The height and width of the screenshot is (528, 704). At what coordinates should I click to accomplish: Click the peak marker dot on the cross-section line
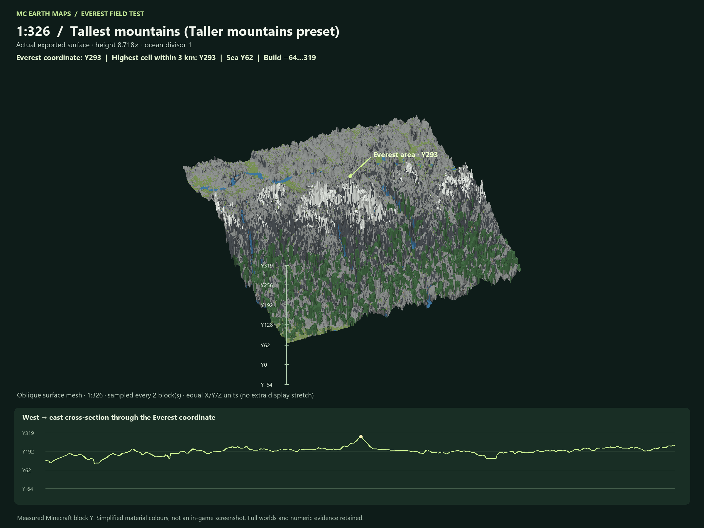point(361,436)
